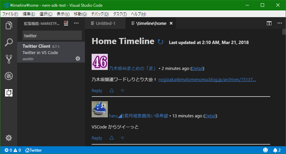Image resolution: width=286 pixels, height=154 pixels.
Task: Split the editor
Action: 269,23
